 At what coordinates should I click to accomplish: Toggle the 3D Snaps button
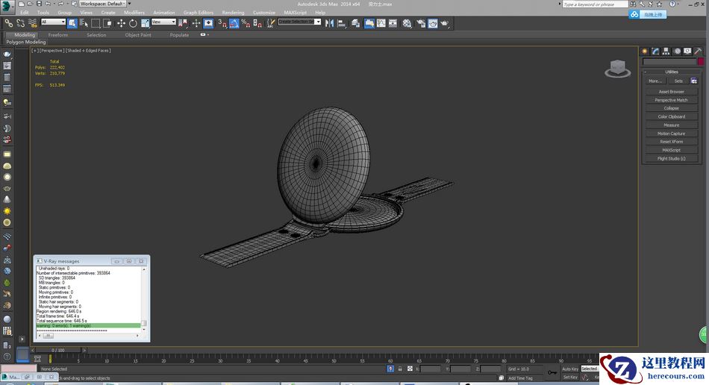pos(222,23)
